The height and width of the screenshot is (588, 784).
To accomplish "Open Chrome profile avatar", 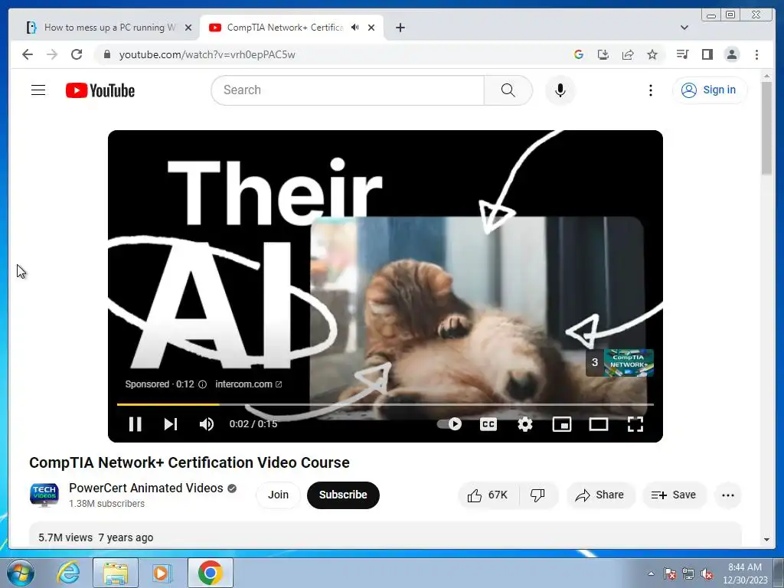I will tap(731, 54).
